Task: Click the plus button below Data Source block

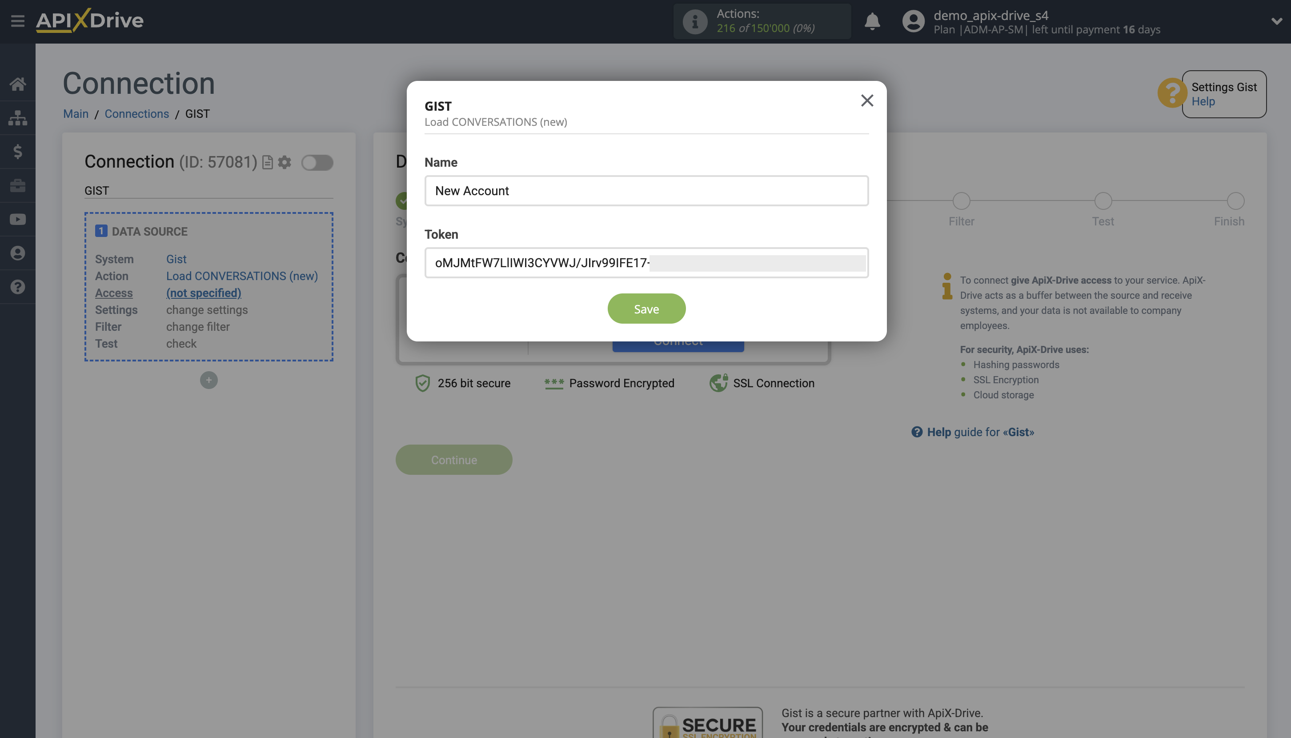Action: [208, 380]
